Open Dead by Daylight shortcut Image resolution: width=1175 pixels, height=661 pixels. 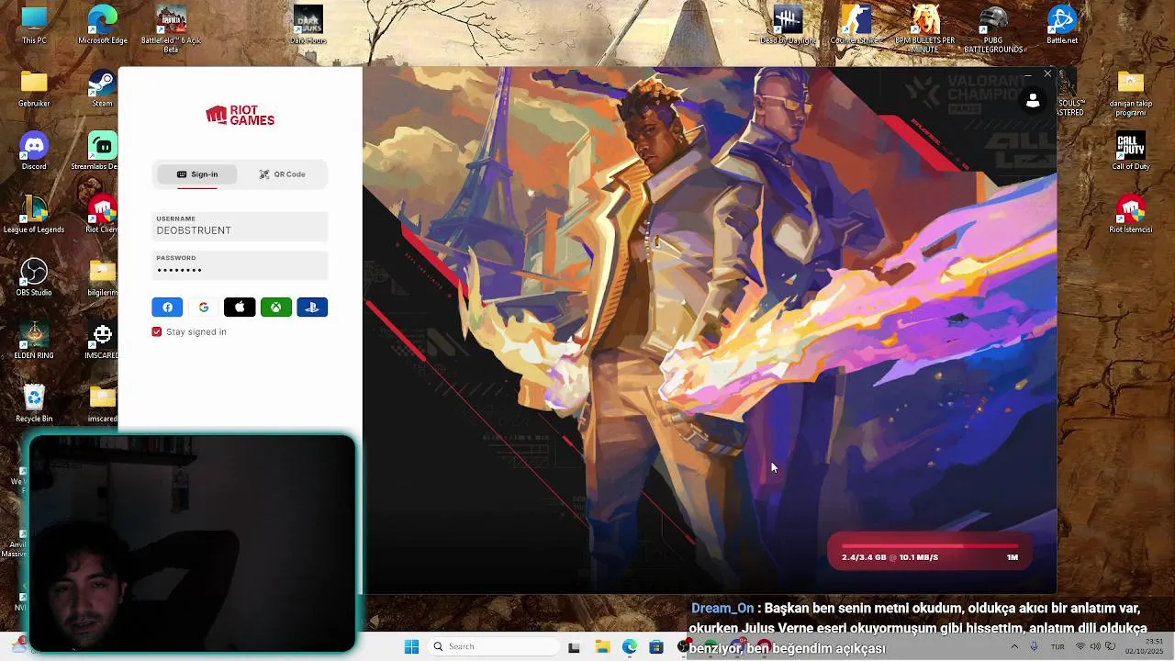pyautogui.click(x=788, y=25)
